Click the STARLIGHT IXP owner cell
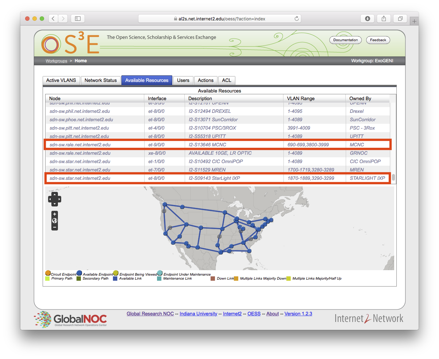Viewport: 439px width, 359px height. point(367,178)
